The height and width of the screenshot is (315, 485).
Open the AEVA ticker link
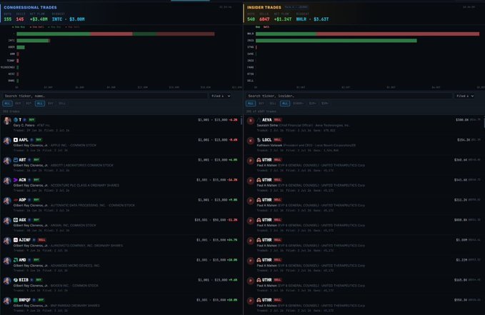tap(267, 120)
